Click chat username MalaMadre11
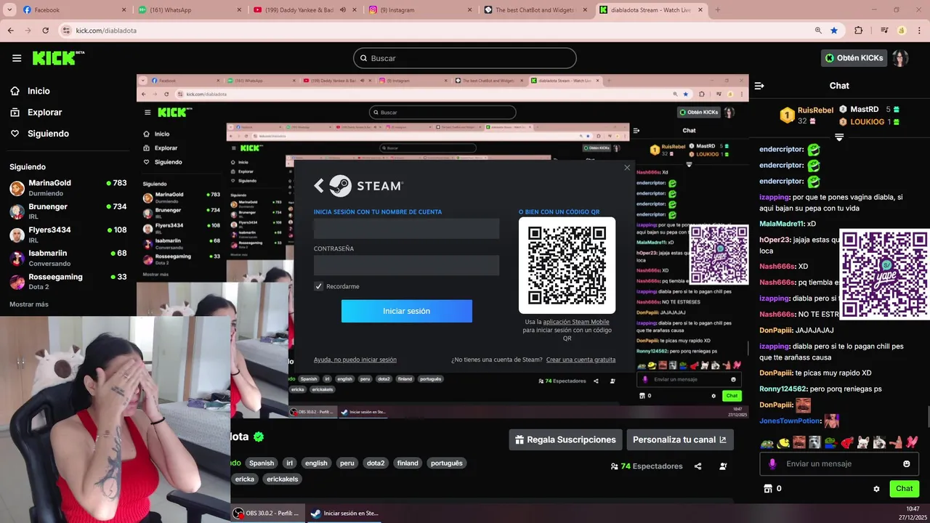The height and width of the screenshot is (523, 930). point(782,224)
